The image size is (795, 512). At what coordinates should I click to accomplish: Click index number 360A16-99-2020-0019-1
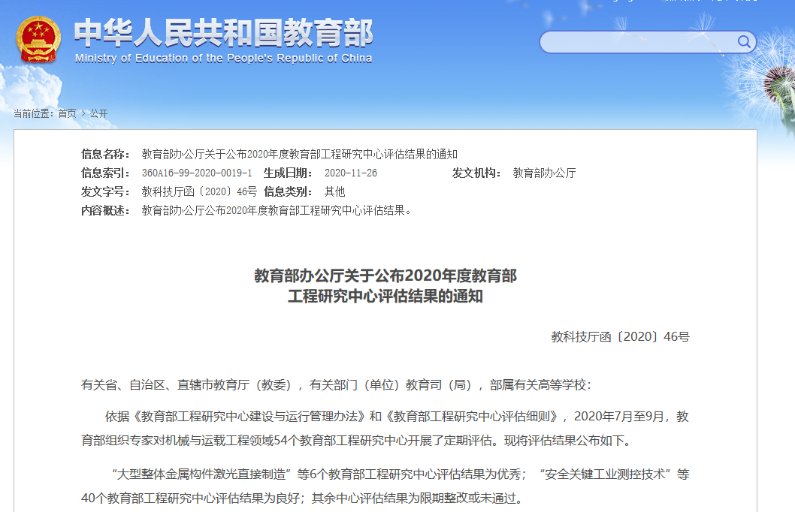[x=197, y=173]
